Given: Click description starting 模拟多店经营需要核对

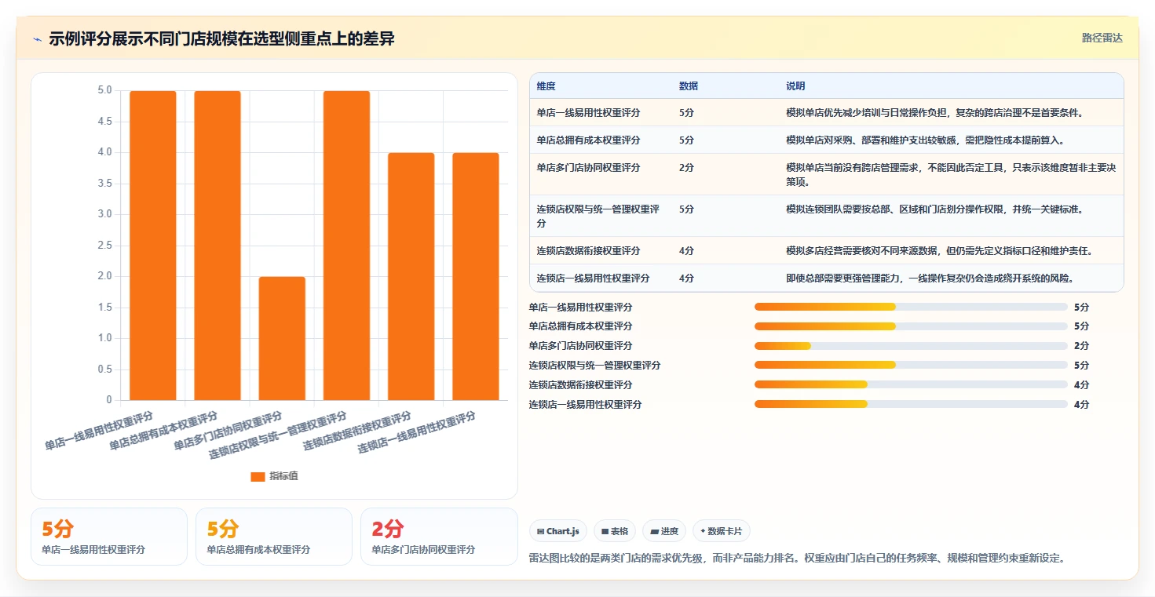Looking at the screenshot, I should coord(939,250).
